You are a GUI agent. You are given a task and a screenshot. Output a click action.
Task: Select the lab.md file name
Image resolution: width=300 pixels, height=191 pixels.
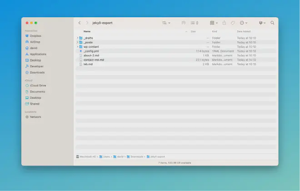pos(88,64)
